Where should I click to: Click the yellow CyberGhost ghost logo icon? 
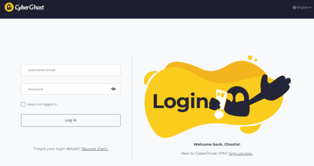[9, 7]
